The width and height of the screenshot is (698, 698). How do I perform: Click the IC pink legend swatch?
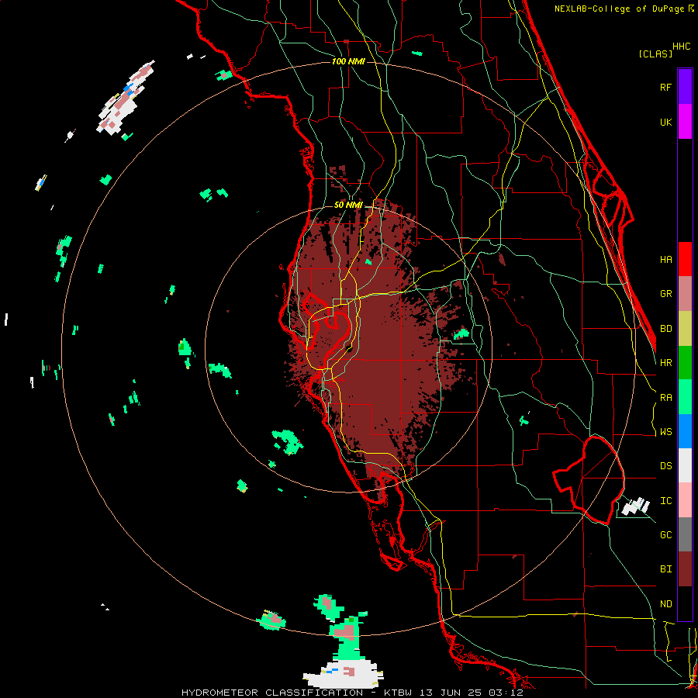pyautogui.click(x=685, y=500)
